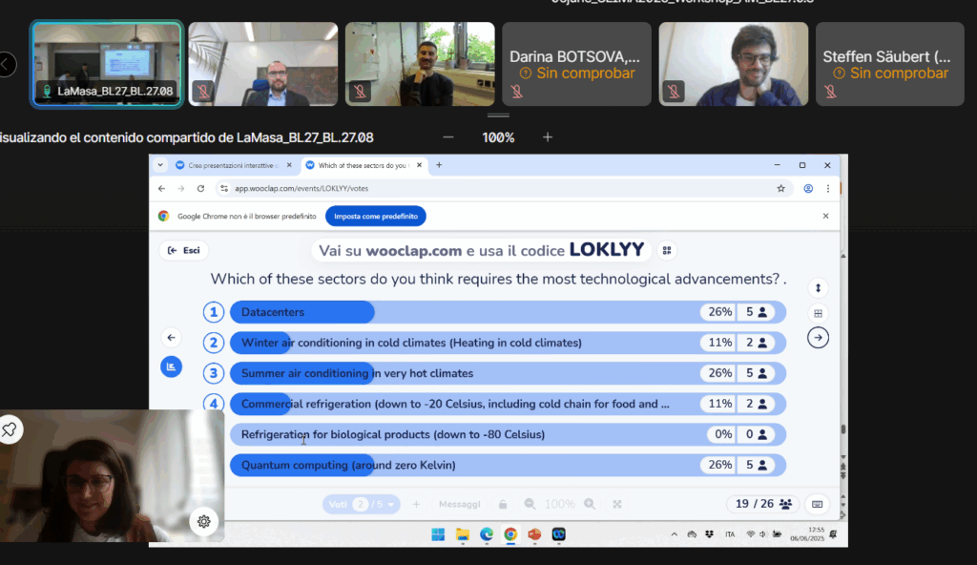This screenshot has width=977, height=565.
Task: Zoom out shared content with minus button
Action: (448, 137)
